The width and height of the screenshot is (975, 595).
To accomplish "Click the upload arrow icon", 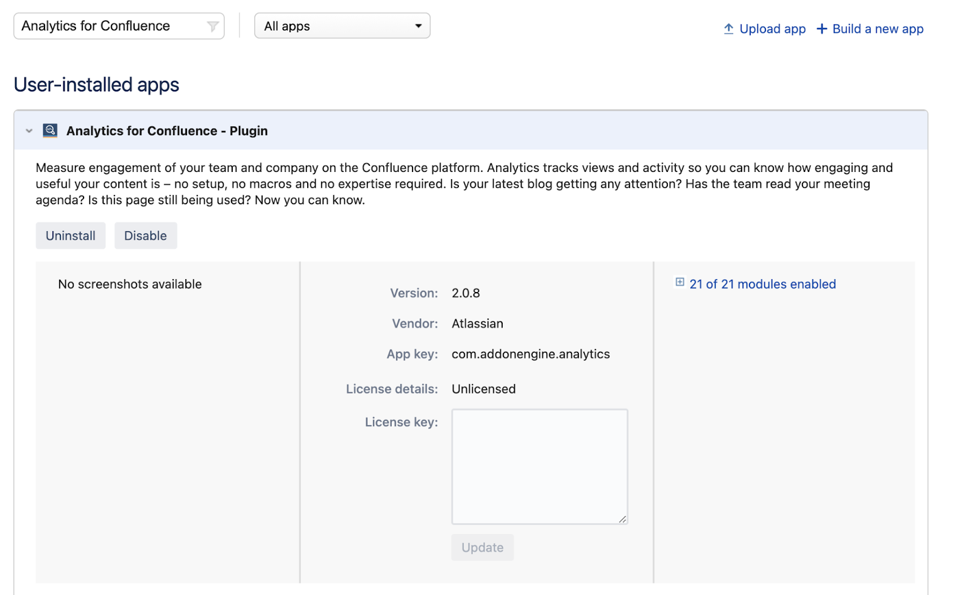I will tap(728, 29).
